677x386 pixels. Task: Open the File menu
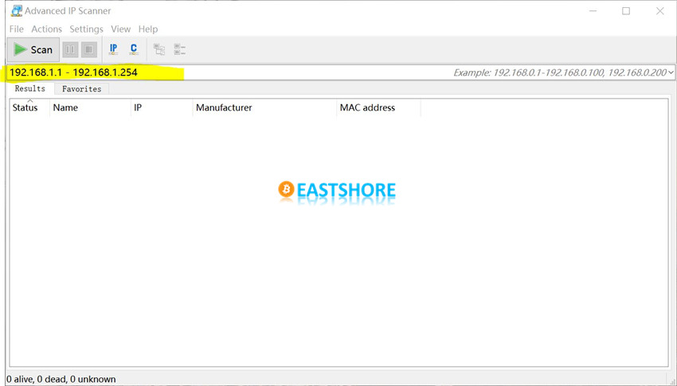(x=17, y=29)
